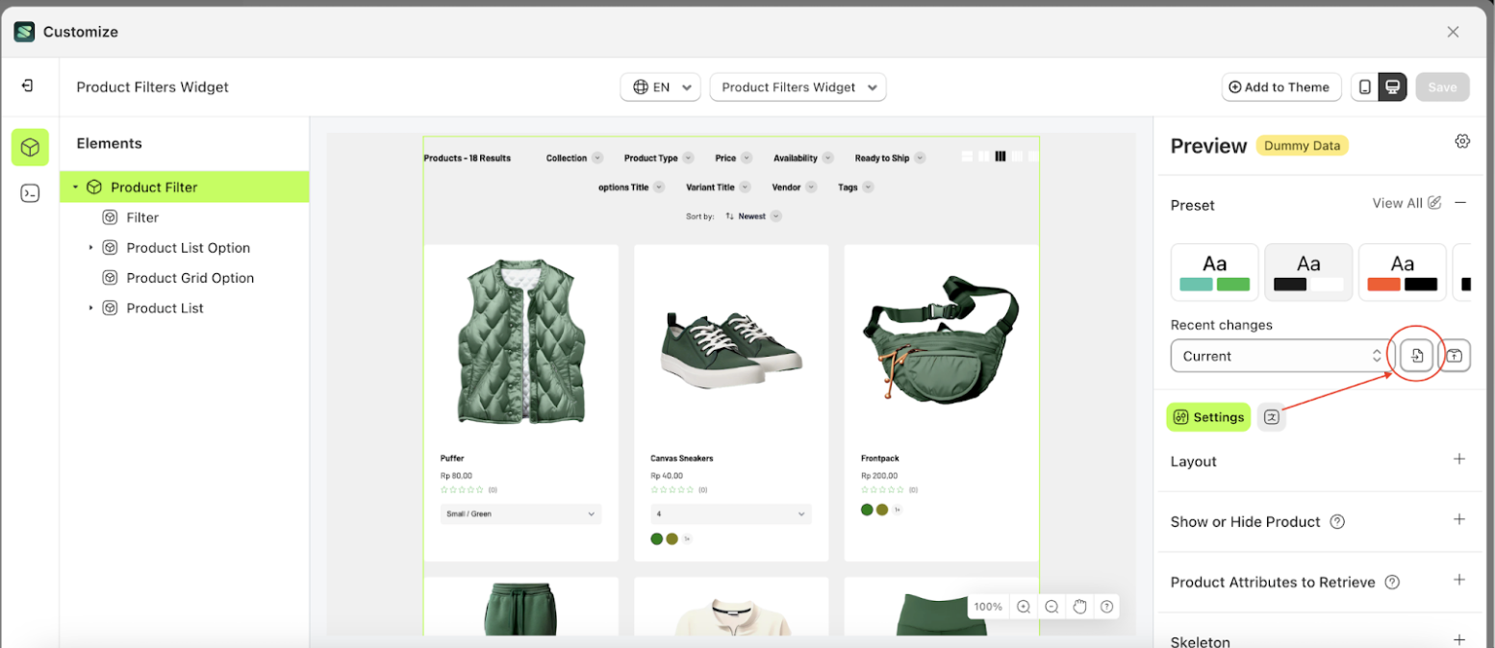Select the Settings tab
1495x648 pixels.
pos(1208,417)
